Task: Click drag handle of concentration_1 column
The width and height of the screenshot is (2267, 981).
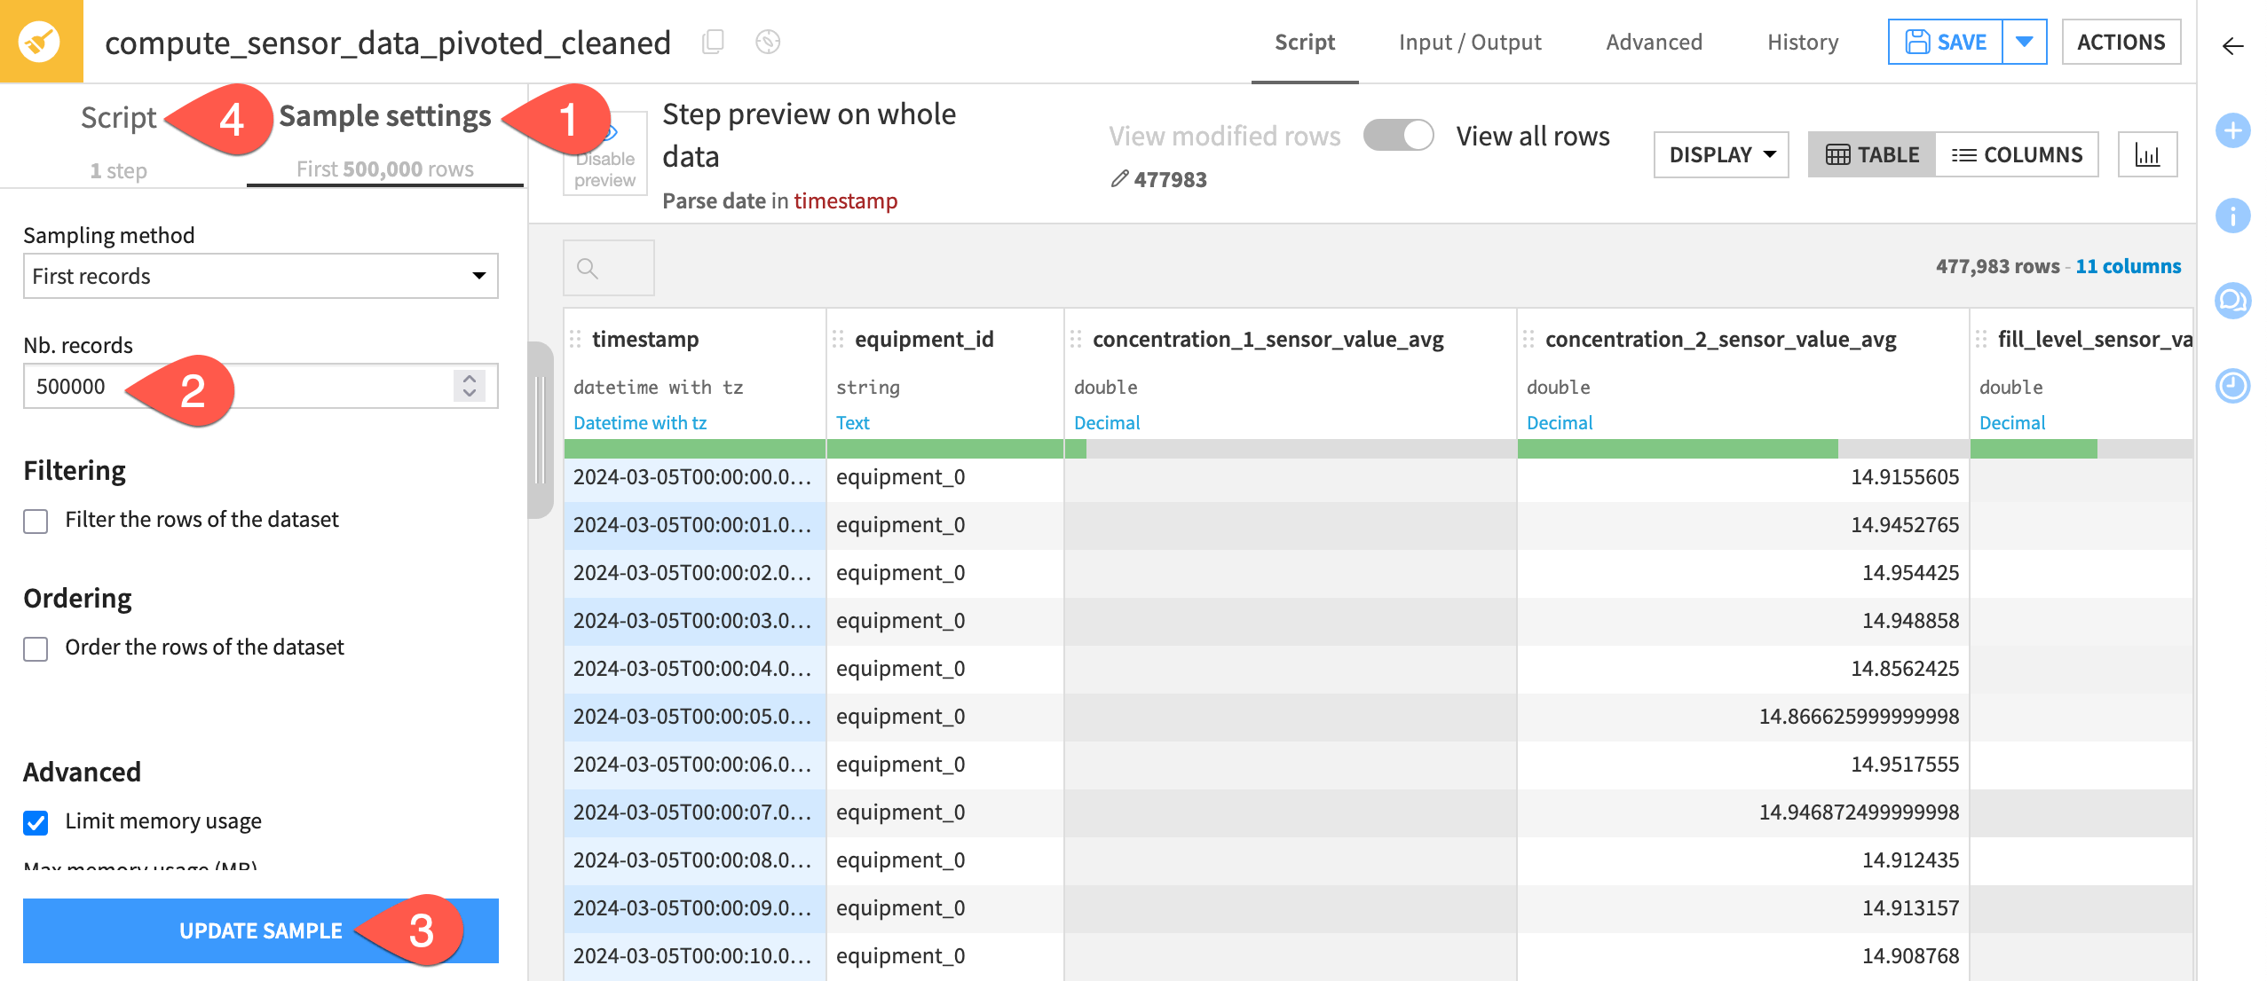Action: click(x=1077, y=339)
